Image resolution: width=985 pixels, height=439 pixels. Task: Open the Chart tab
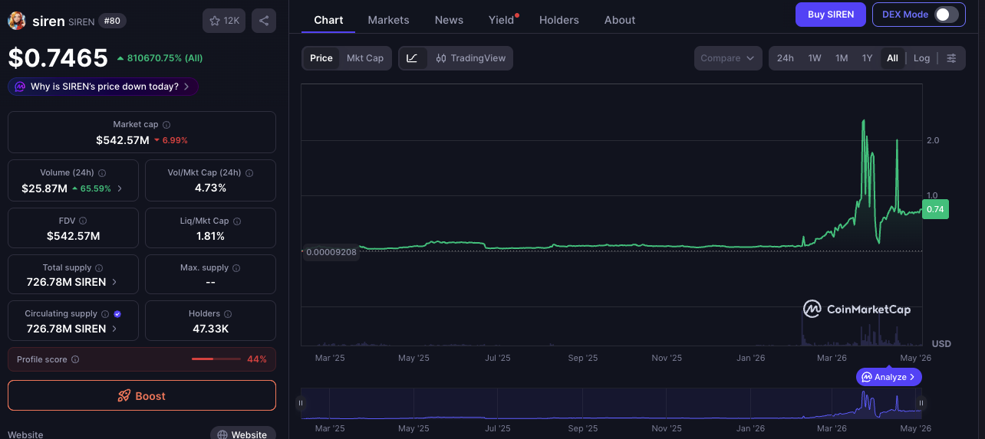tap(328, 20)
